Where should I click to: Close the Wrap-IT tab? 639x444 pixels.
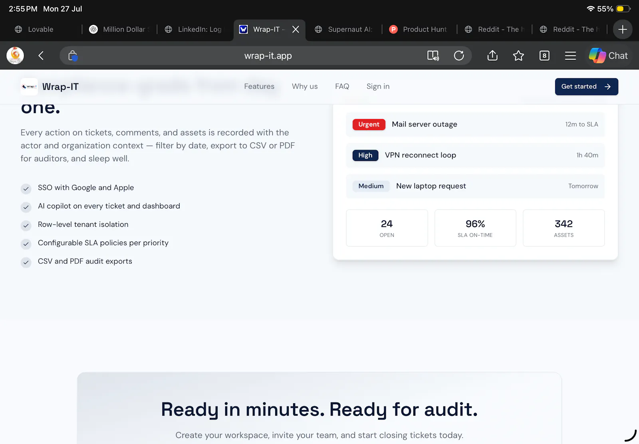[296, 29]
